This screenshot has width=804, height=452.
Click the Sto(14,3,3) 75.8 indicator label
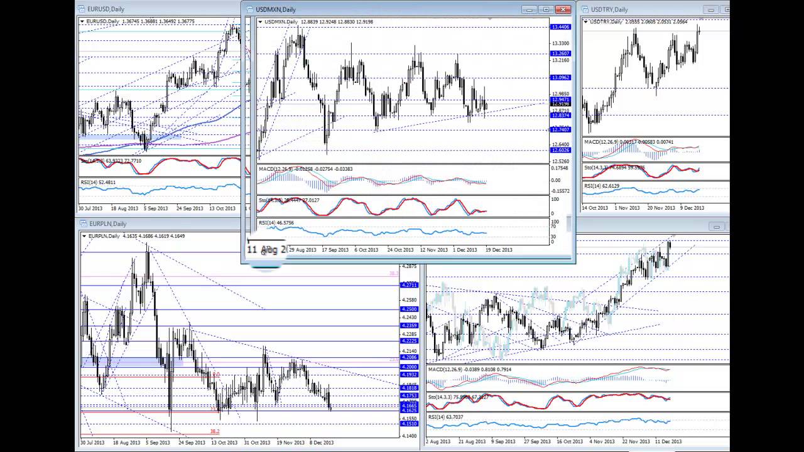tap(460, 397)
